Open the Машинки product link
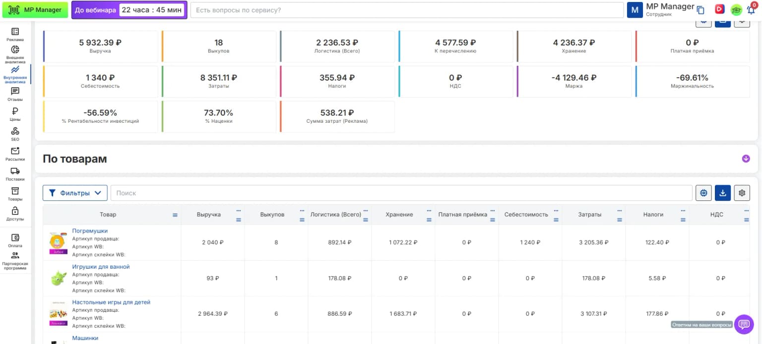 pos(85,338)
